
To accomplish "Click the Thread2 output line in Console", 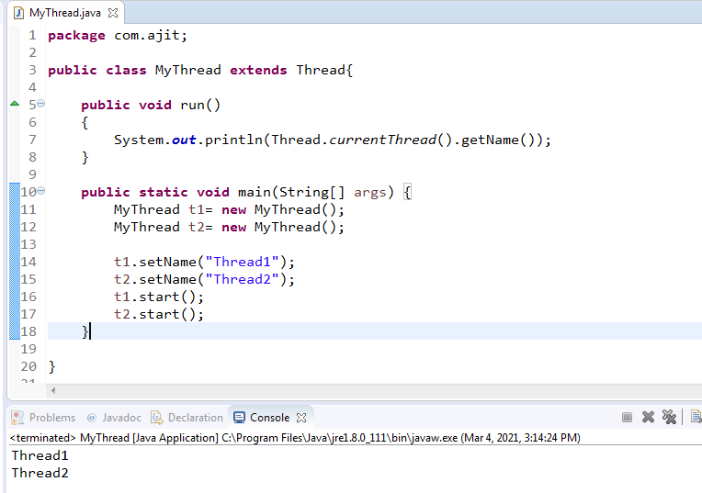I will (40, 473).
